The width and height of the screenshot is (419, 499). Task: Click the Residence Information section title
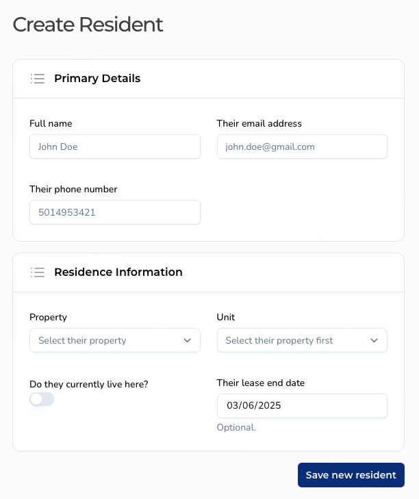click(118, 272)
